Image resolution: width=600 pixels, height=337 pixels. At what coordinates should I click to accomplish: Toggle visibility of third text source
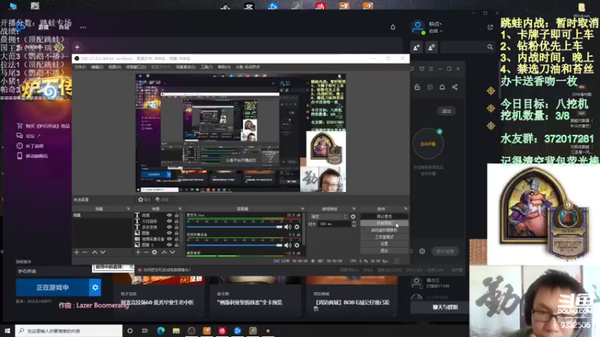click(169, 227)
